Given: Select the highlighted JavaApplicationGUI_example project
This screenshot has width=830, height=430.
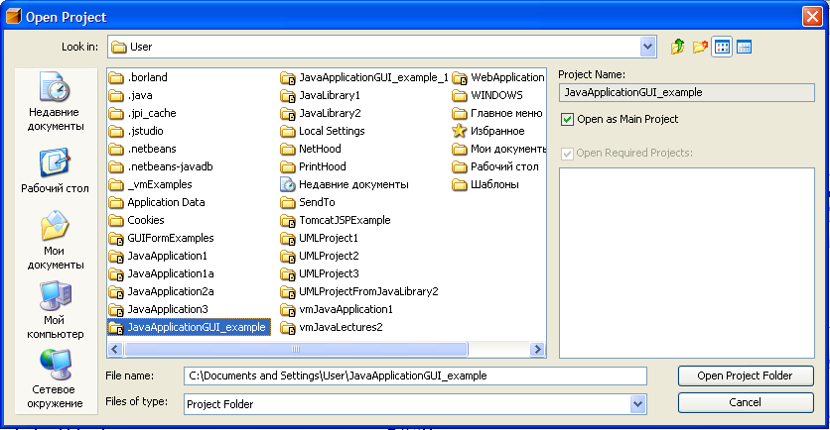Looking at the screenshot, I should coord(190,328).
